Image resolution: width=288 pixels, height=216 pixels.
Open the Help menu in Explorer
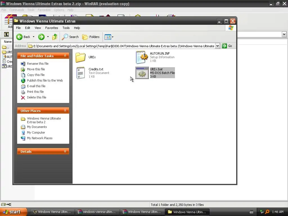coord(77,28)
